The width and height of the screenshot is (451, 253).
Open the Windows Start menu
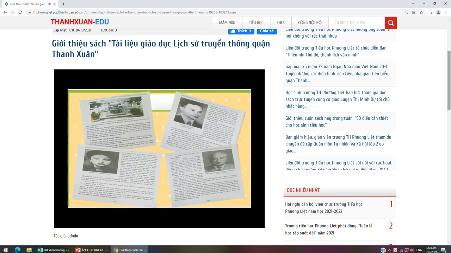(x=6, y=250)
